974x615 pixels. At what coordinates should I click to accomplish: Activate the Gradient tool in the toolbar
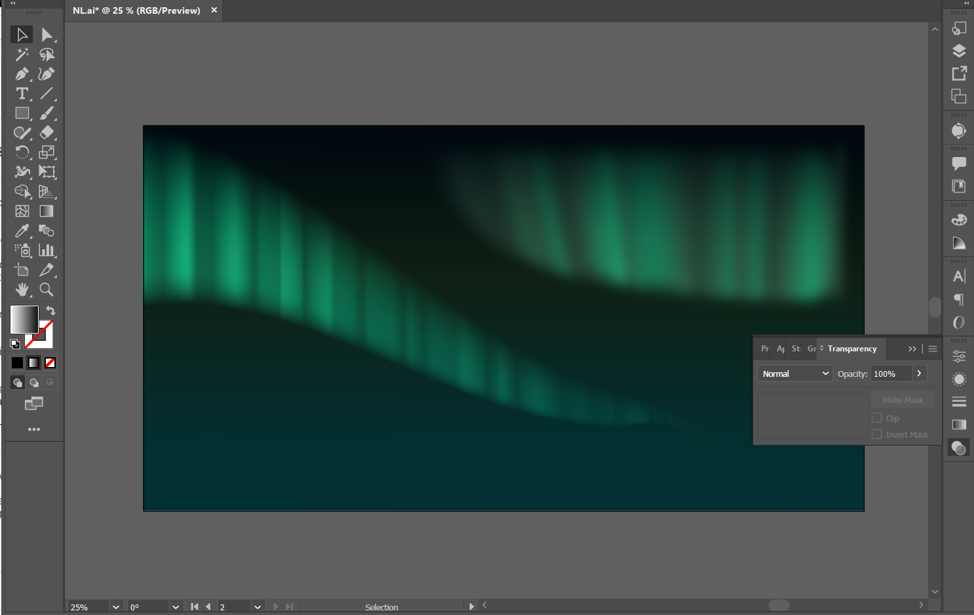coord(47,211)
